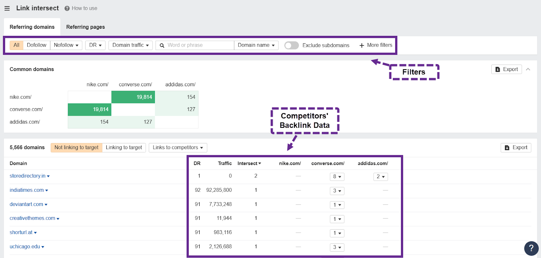Select the Not linking to target tab
The image size is (541, 258).
76,148
